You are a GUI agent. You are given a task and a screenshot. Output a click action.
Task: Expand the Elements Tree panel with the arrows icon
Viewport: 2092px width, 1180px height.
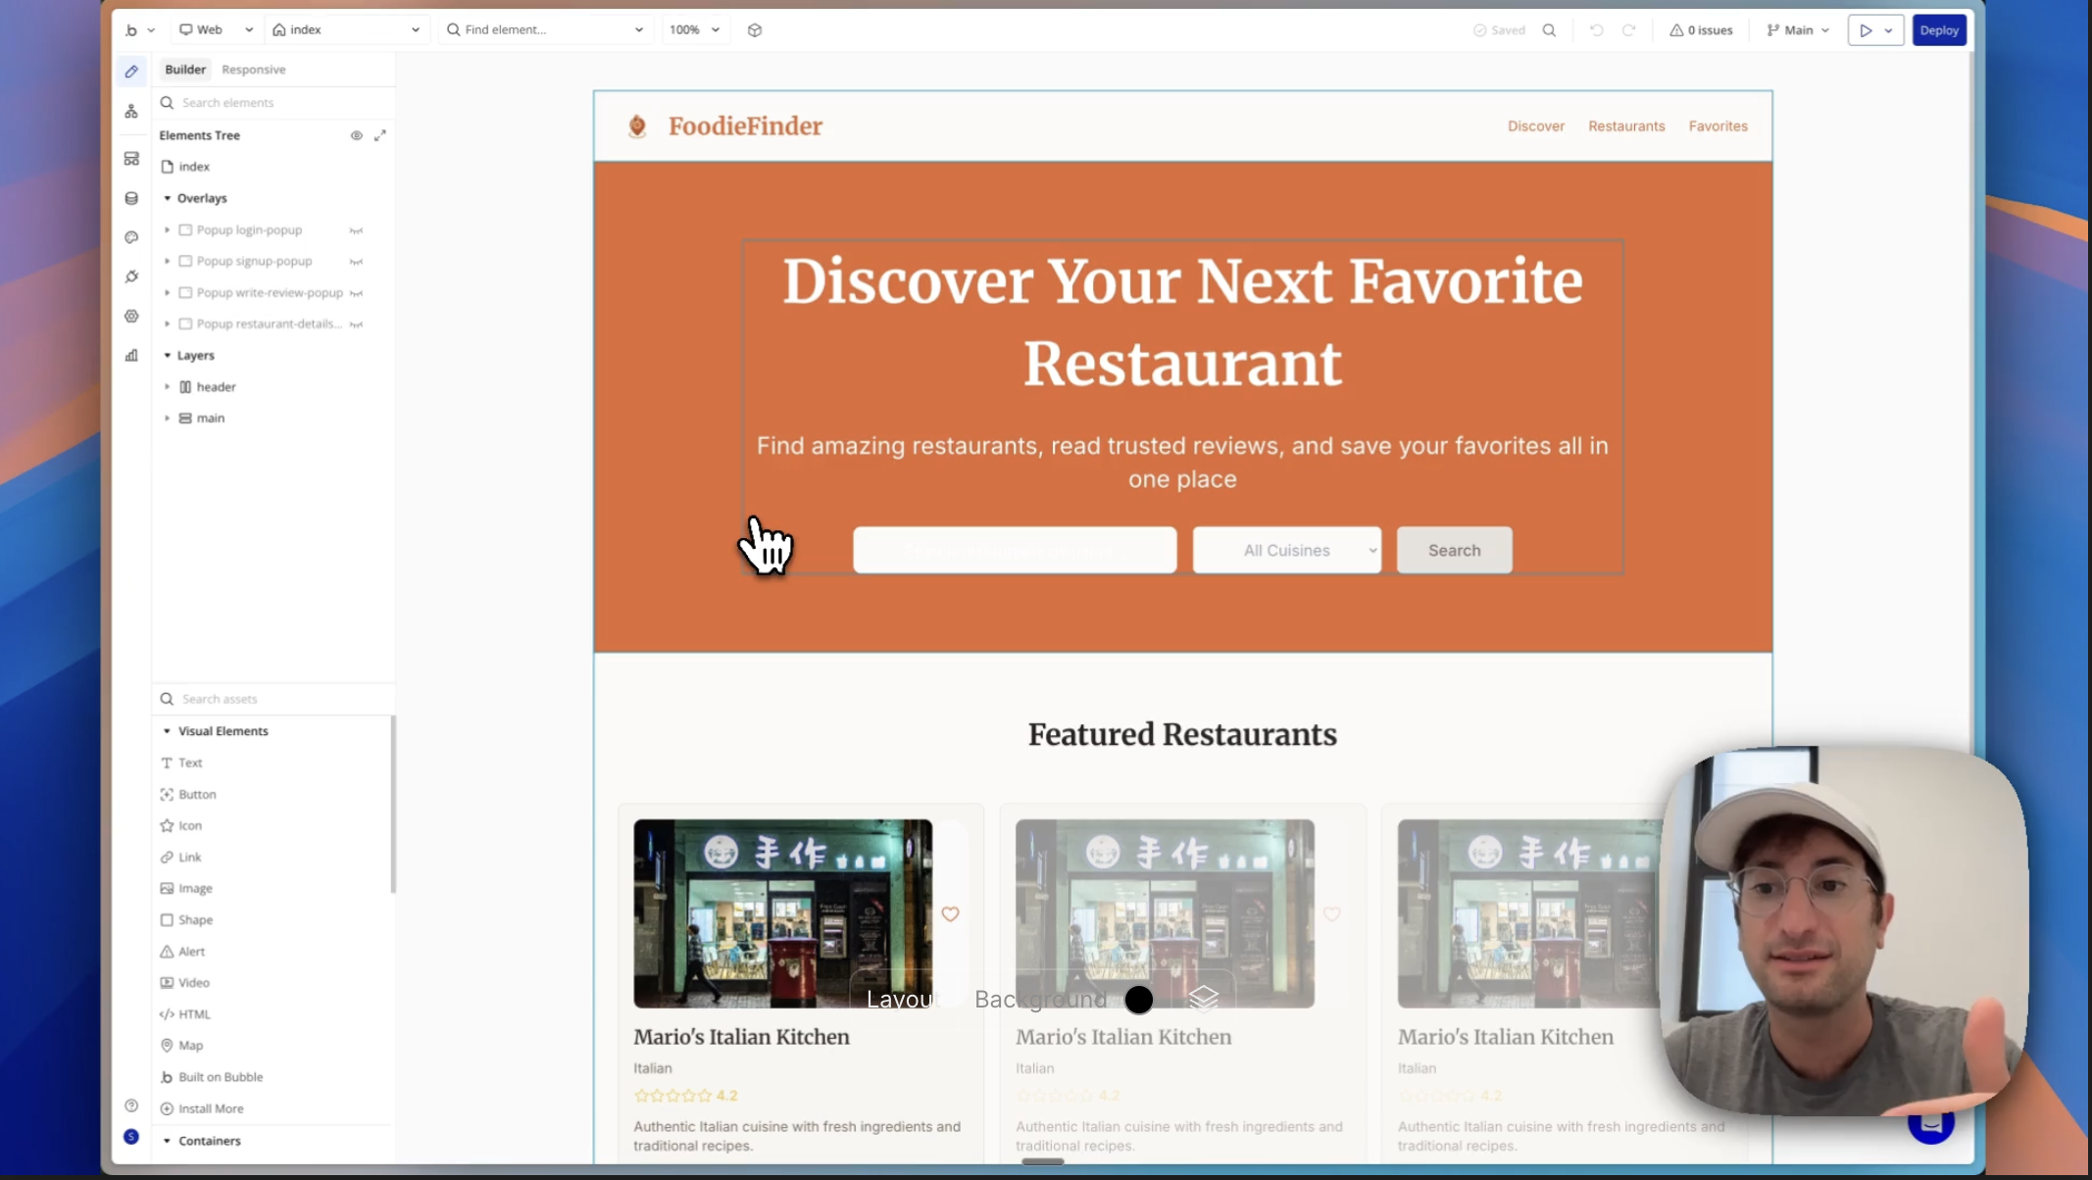click(380, 135)
